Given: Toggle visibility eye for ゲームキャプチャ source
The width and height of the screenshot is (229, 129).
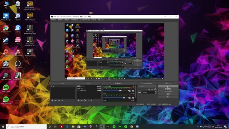Looking at the screenshot, I should [x=98, y=90].
